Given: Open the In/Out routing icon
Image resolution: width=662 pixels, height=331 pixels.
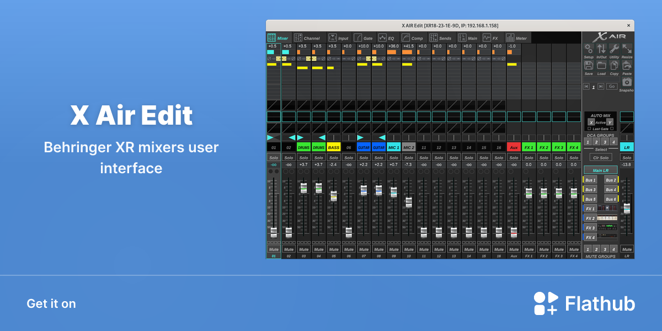Looking at the screenshot, I should (x=601, y=49).
